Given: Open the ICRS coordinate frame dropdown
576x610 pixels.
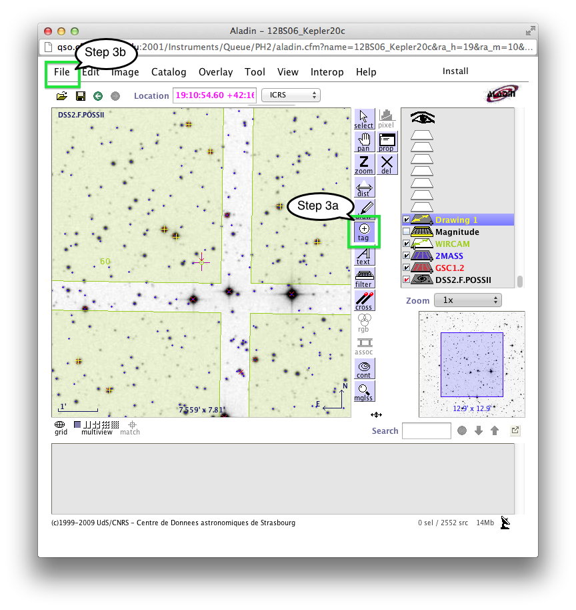Looking at the screenshot, I should [291, 95].
